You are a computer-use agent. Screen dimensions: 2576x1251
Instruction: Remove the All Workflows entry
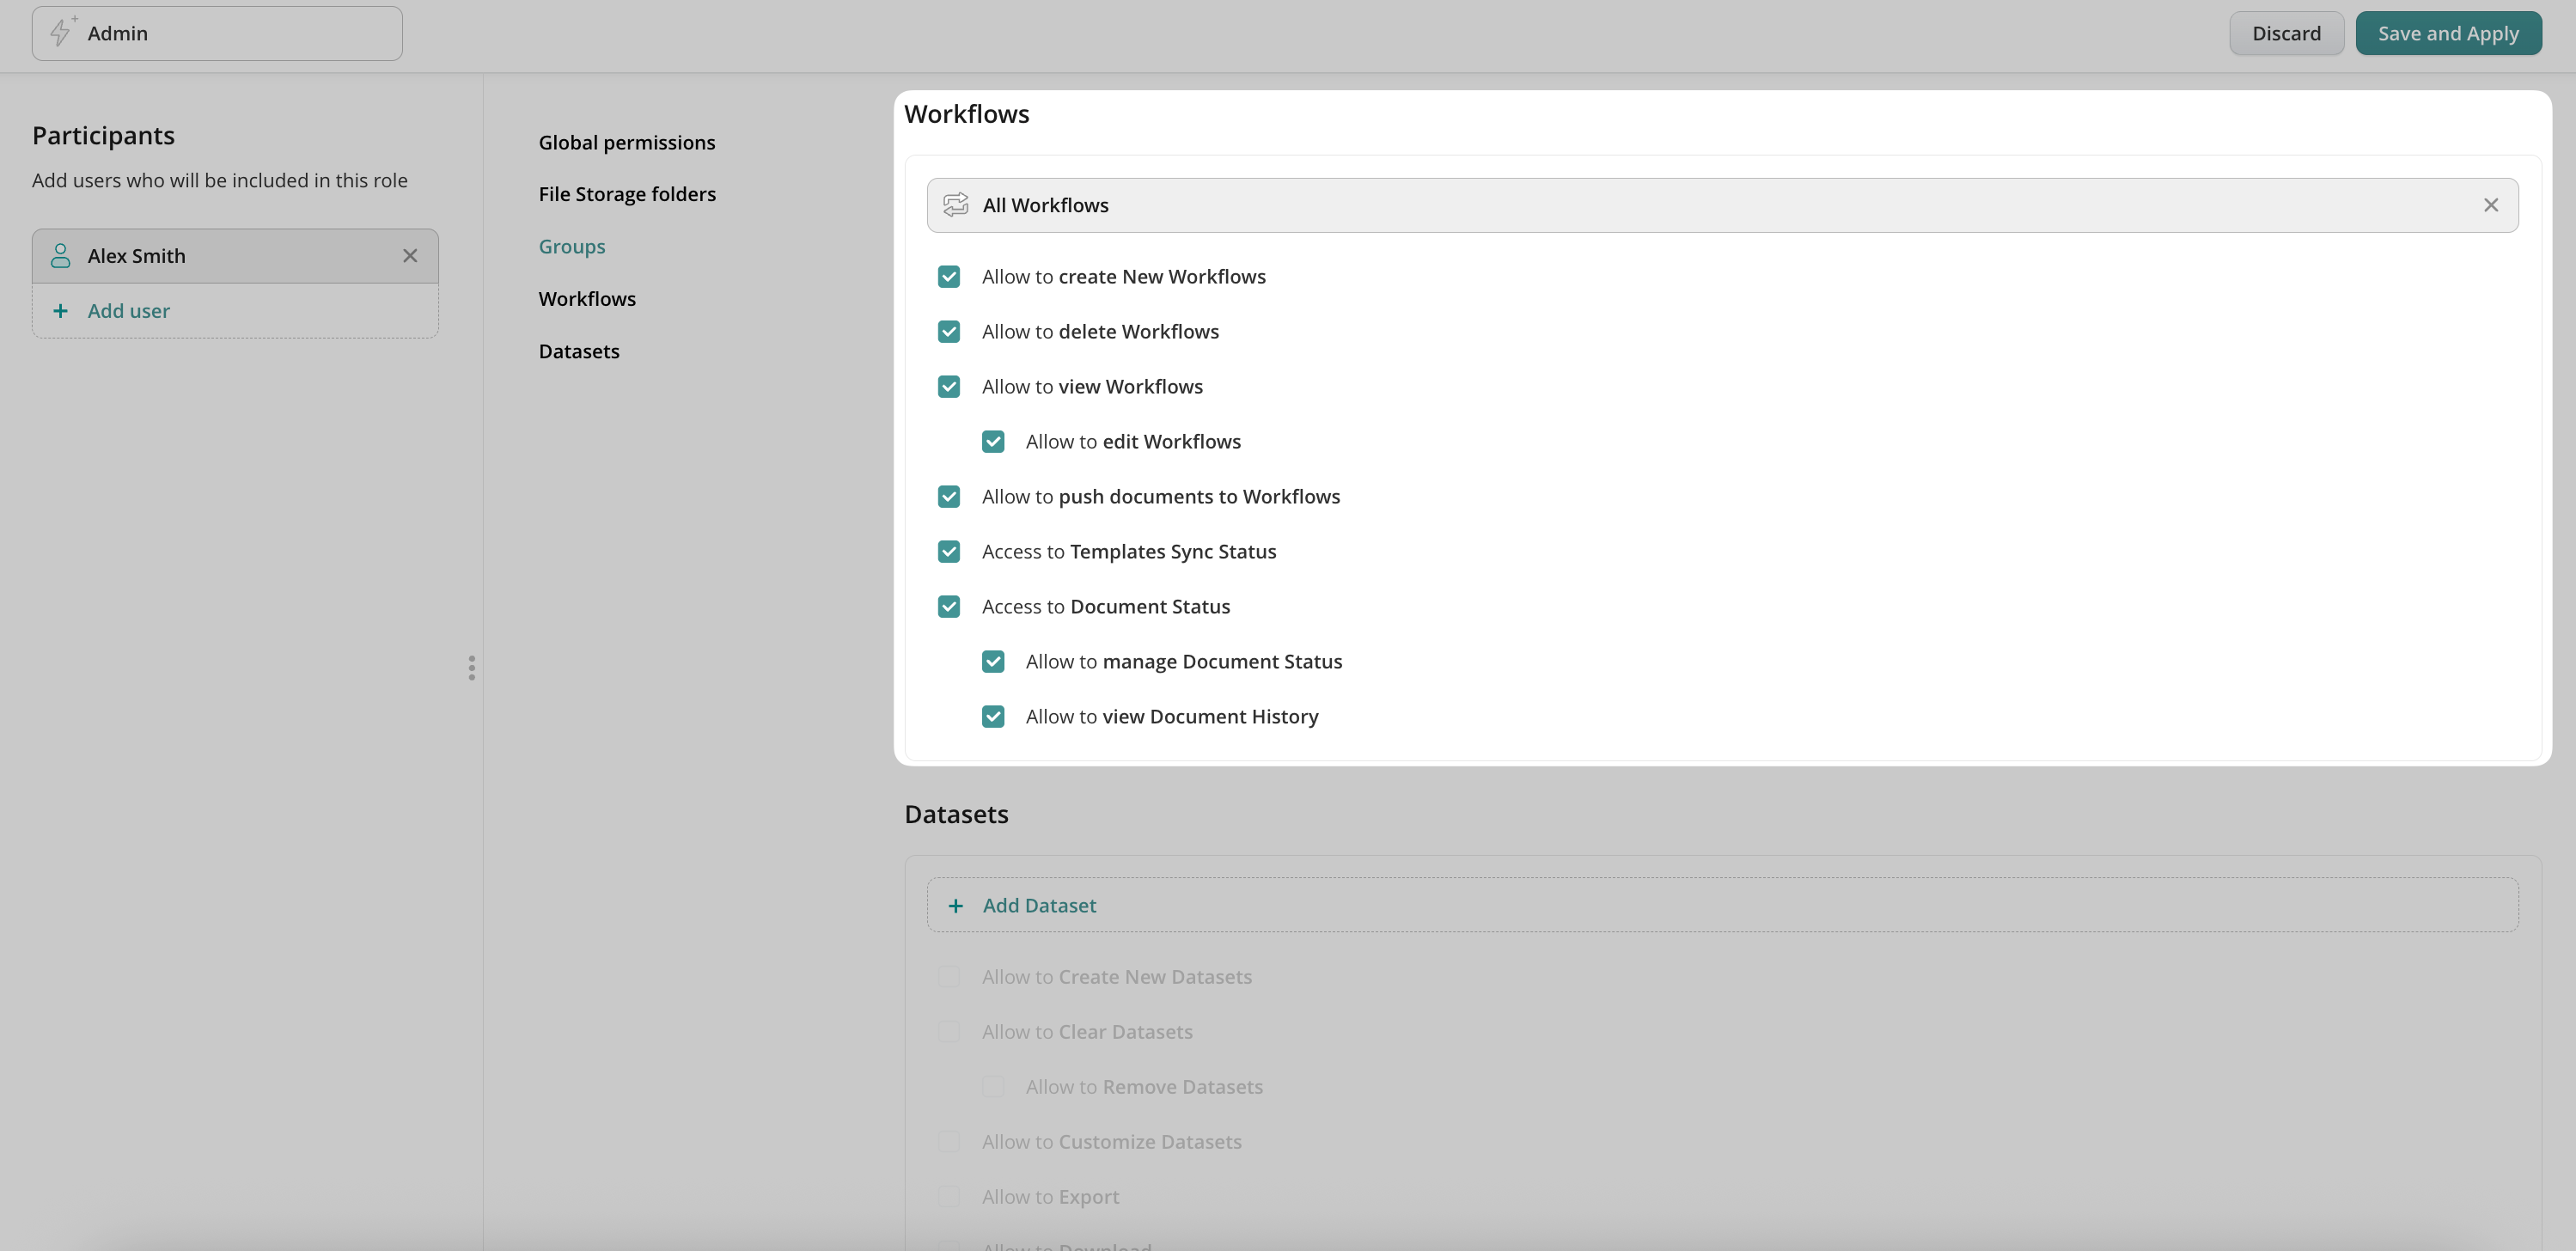[2491, 205]
